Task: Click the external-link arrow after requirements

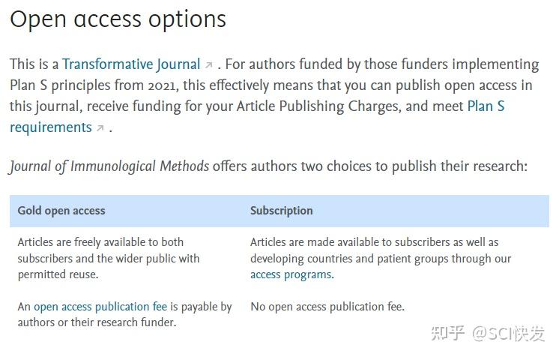Action: click(x=100, y=128)
